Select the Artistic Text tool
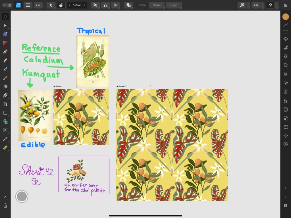The height and width of the screenshot is (218, 291). pos(5,130)
